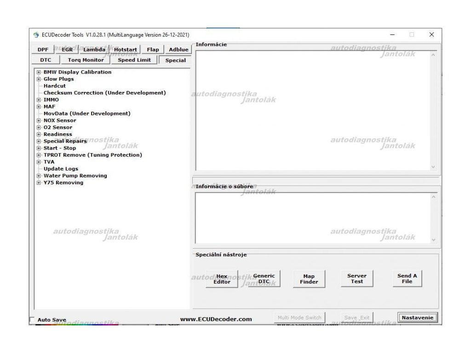Click the ECUDecoder app icon in title bar
This screenshot has height=353, width=471.
pyautogui.click(x=36, y=35)
